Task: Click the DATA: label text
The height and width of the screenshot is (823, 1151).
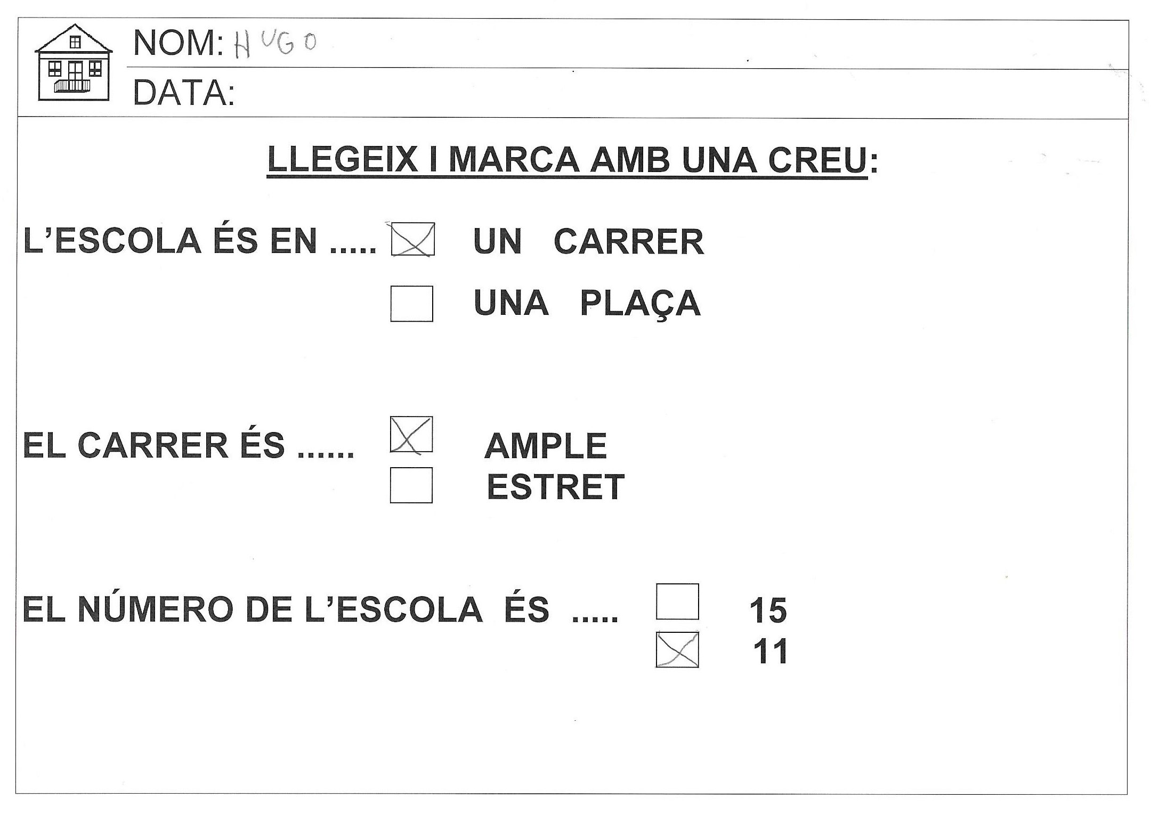Action: (x=183, y=93)
